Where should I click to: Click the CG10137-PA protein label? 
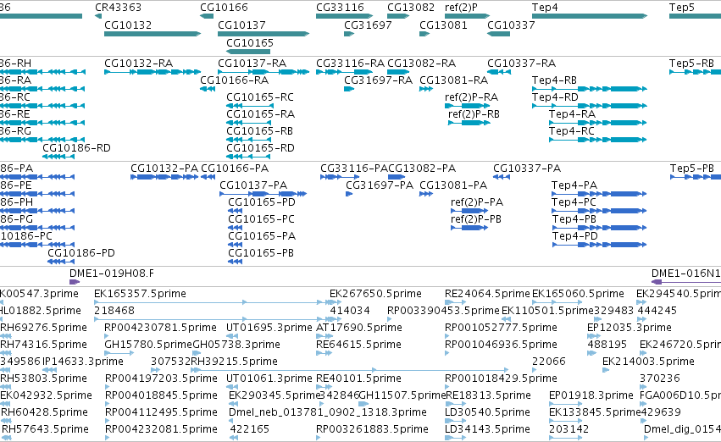click(x=253, y=185)
